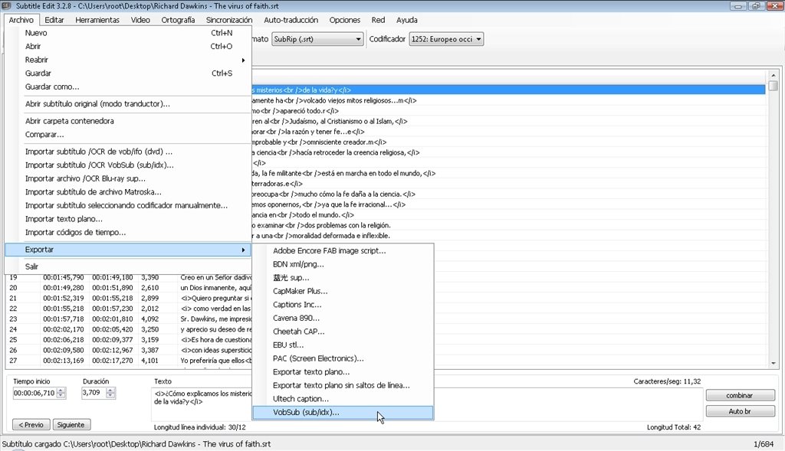Image resolution: width=785 pixels, height=451 pixels.
Task: Click the Duración value field
Action: pos(94,393)
